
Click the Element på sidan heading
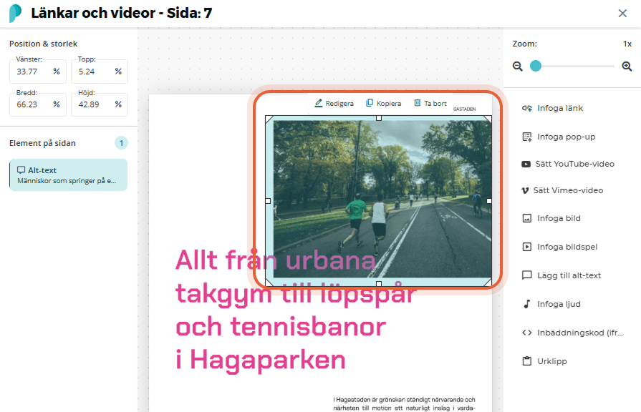42,143
